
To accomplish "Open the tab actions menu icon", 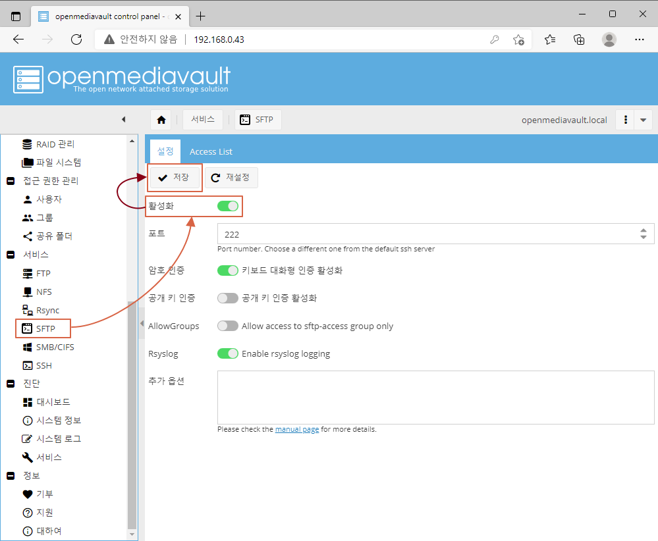I will (x=16, y=16).
